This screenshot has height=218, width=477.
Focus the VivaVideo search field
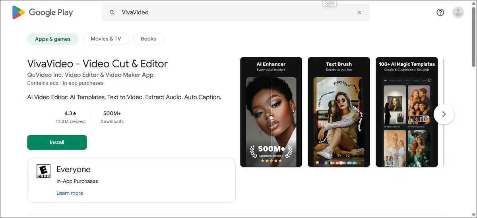coord(236,12)
